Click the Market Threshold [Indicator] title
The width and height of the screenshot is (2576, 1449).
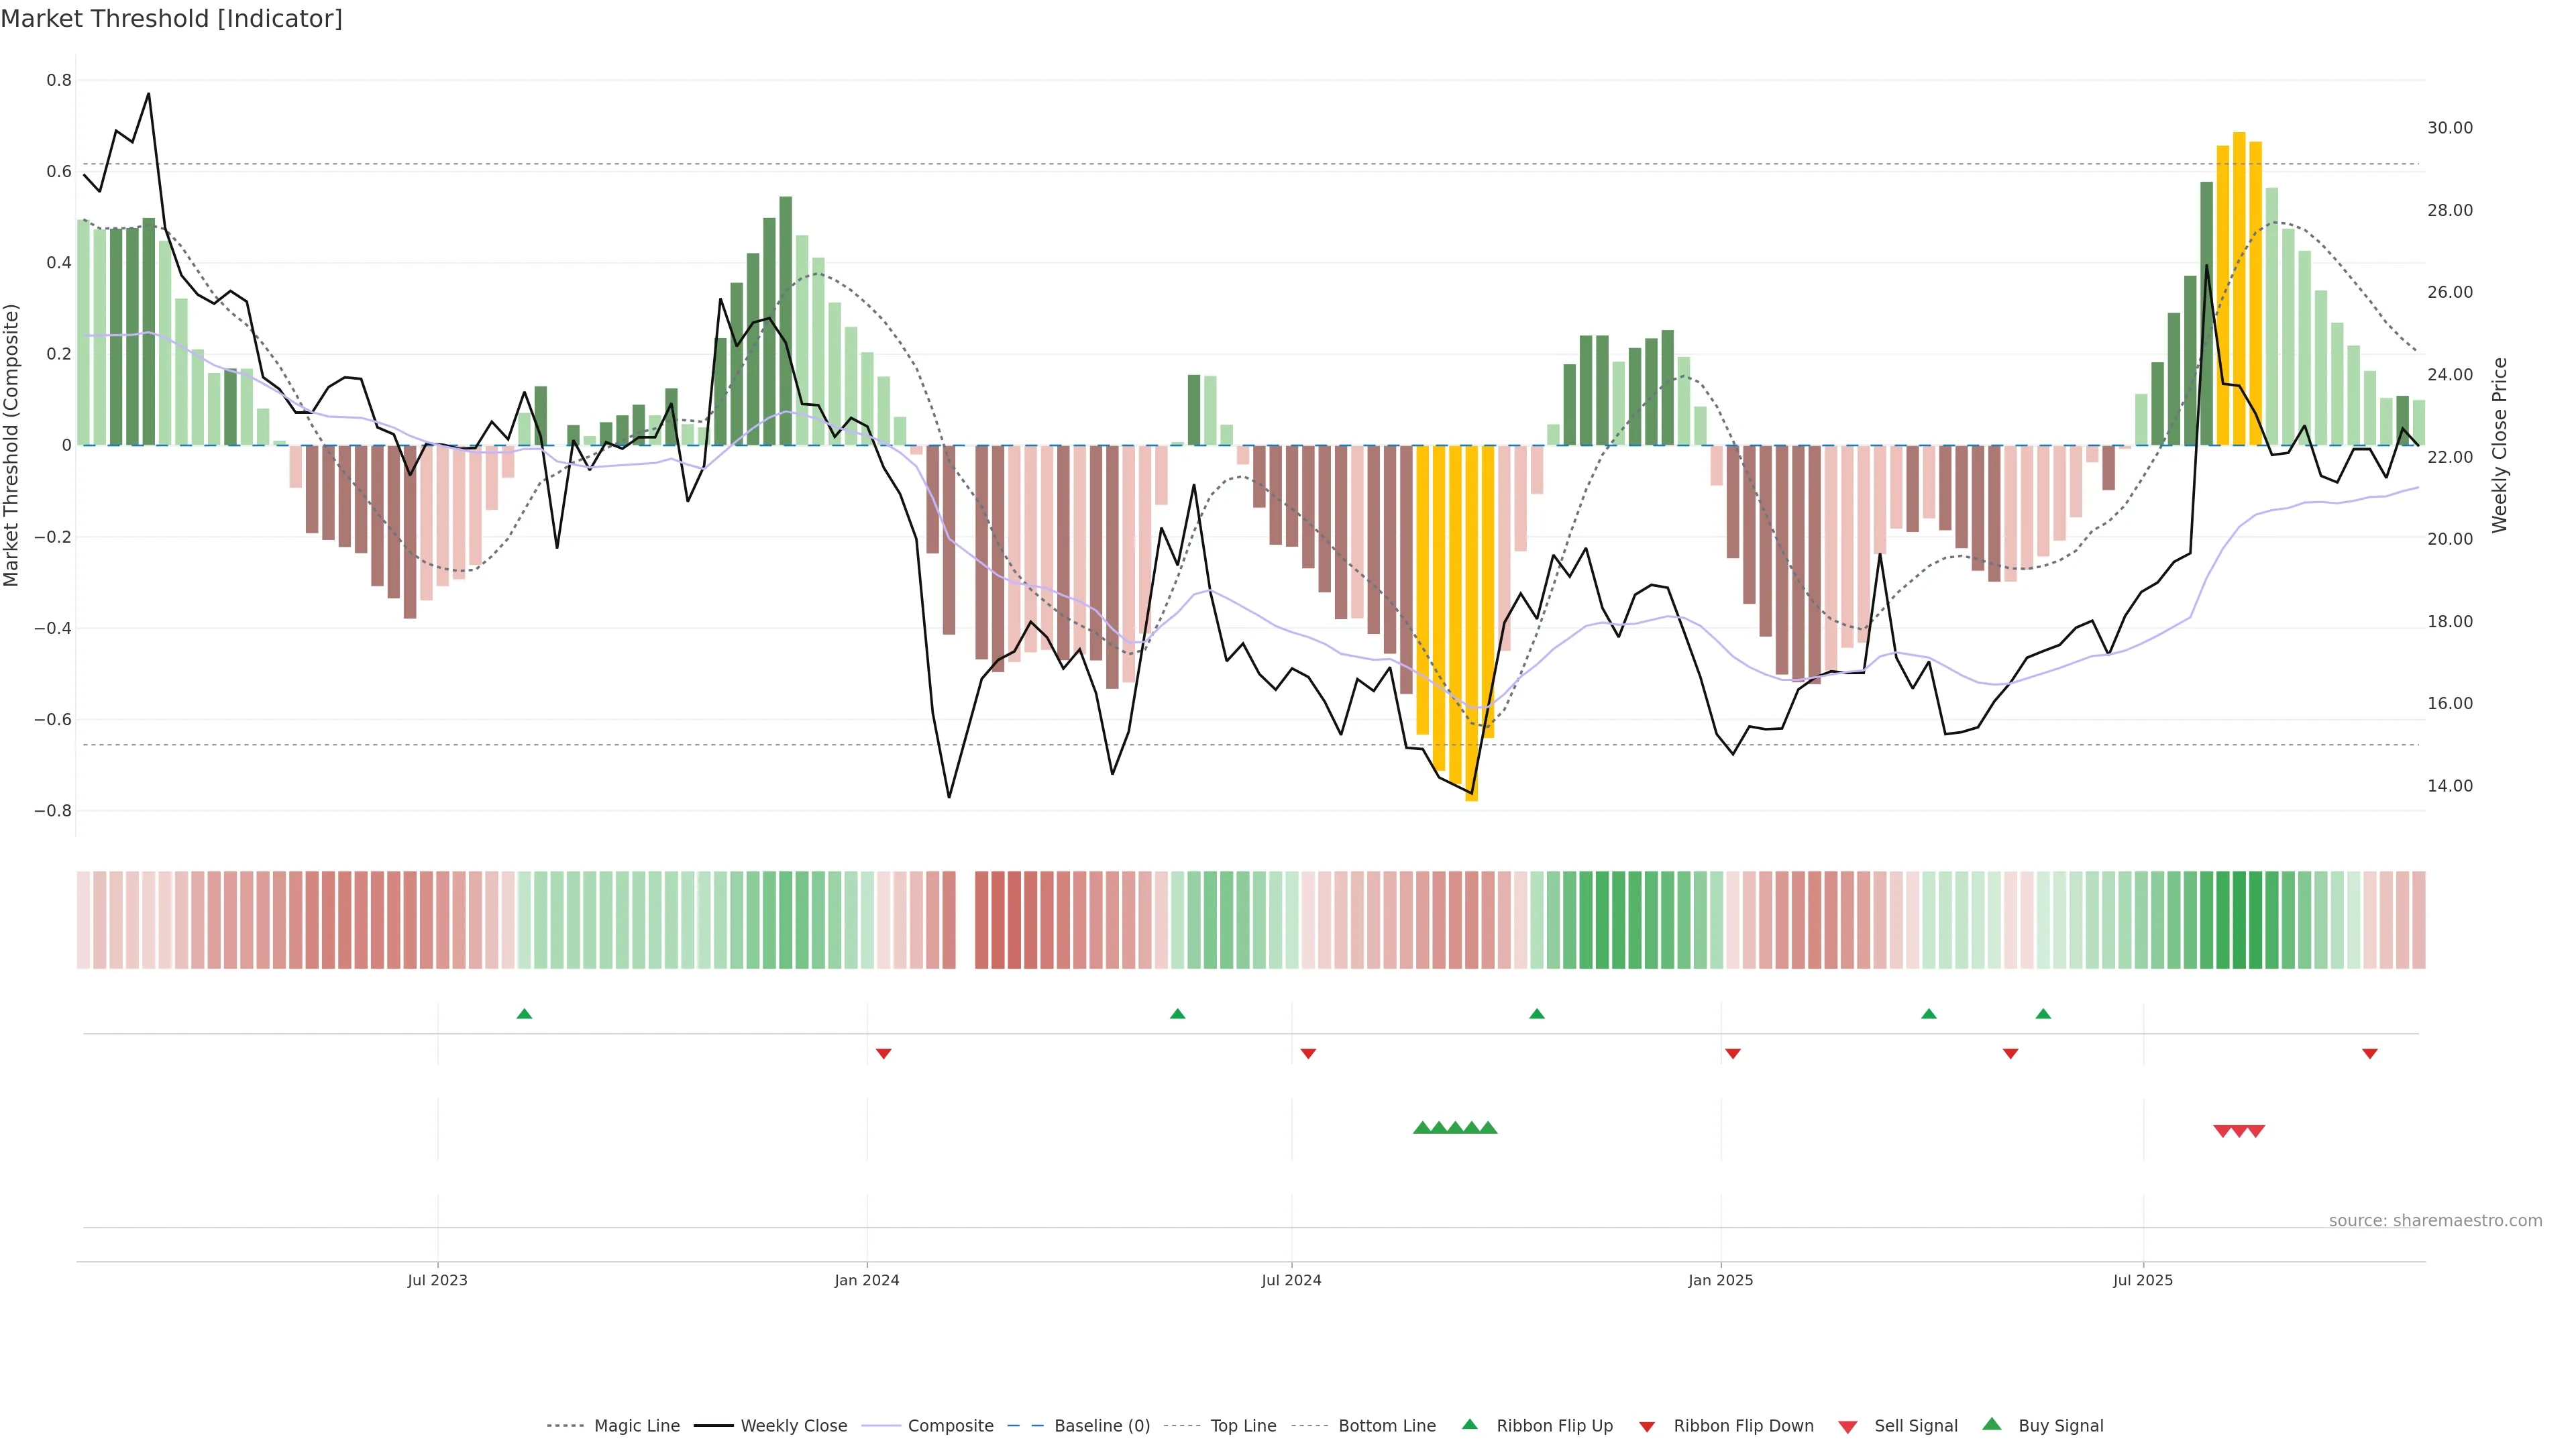click(171, 19)
